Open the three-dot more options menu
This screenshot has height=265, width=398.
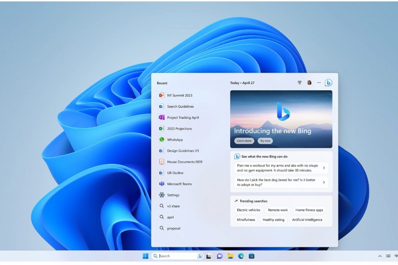[319, 83]
